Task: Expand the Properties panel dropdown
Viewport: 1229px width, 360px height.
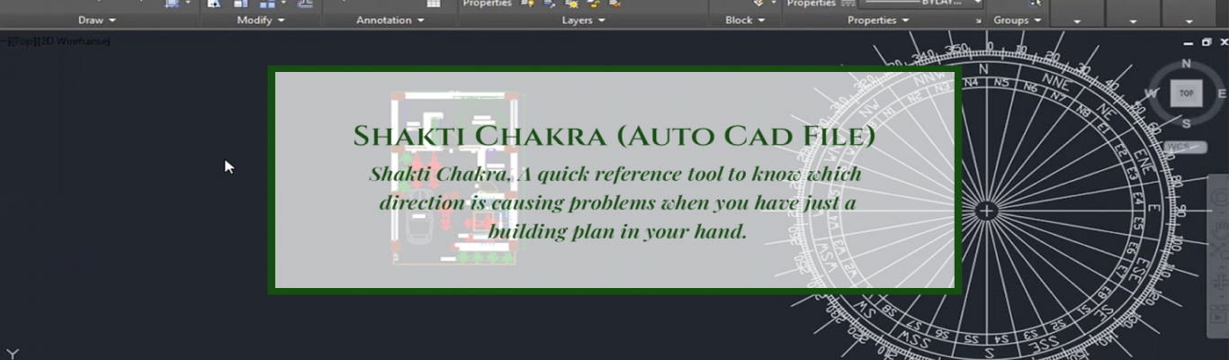Action: tap(878, 20)
